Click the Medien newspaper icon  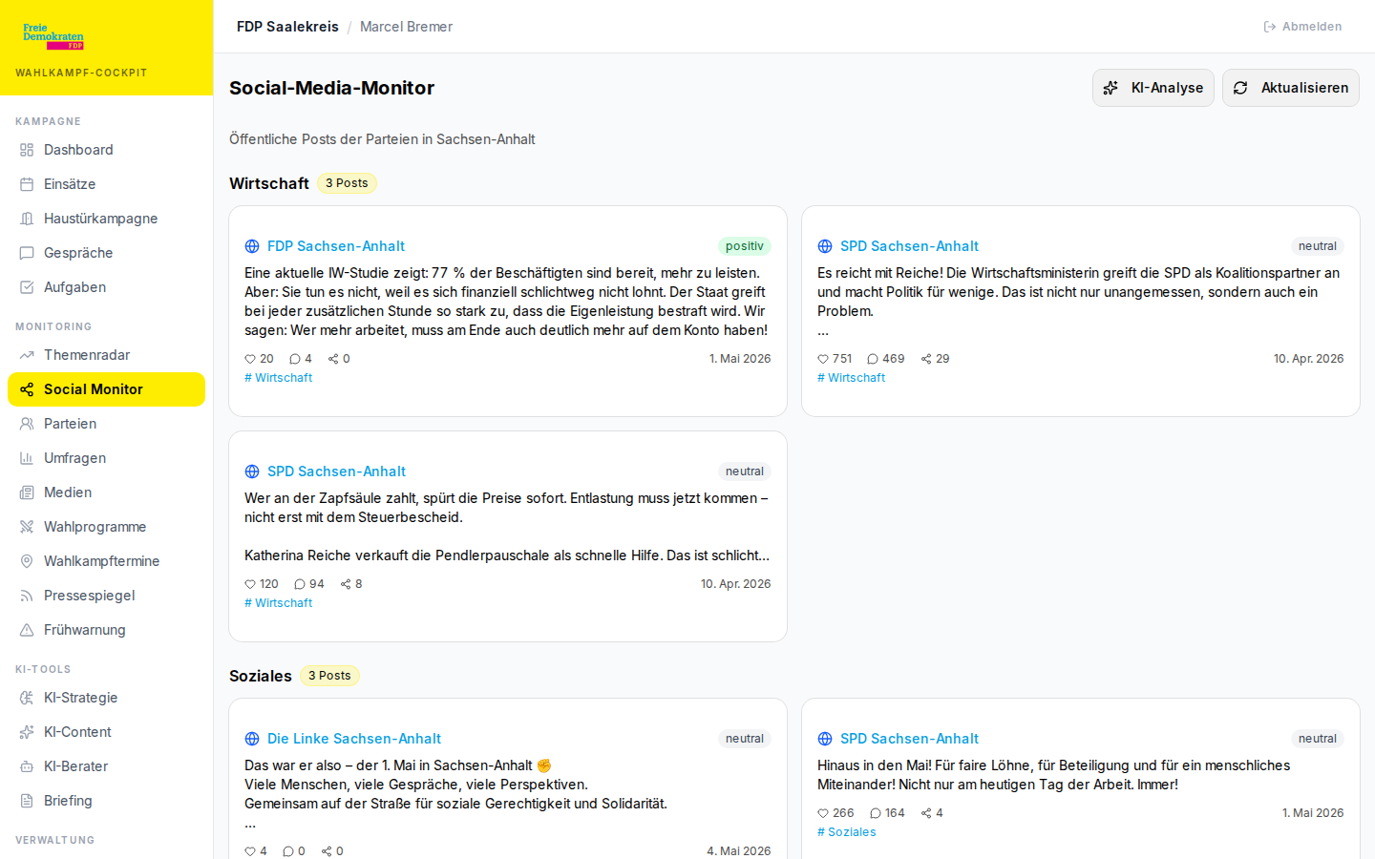27,492
